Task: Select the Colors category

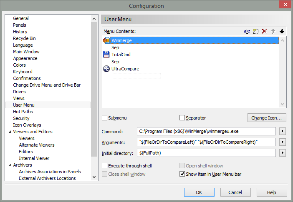Action: pos(20,65)
